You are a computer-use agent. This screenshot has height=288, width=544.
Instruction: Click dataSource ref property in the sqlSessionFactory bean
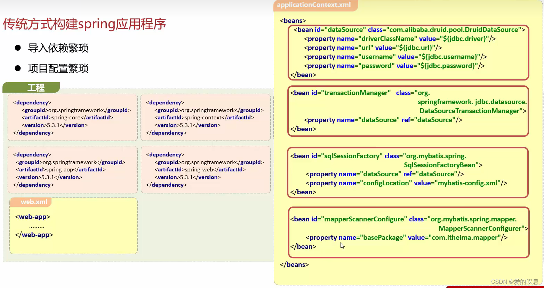click(385, 174)
